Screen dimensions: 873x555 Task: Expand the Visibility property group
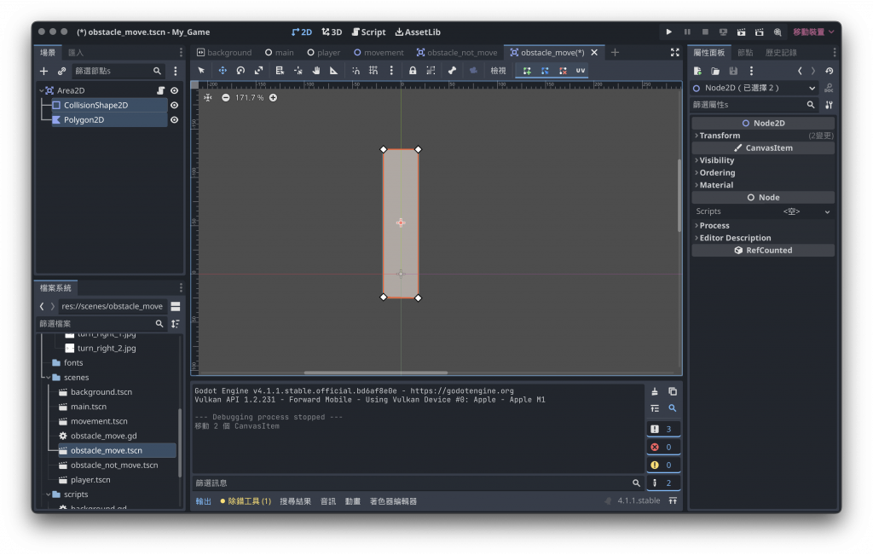716,160
